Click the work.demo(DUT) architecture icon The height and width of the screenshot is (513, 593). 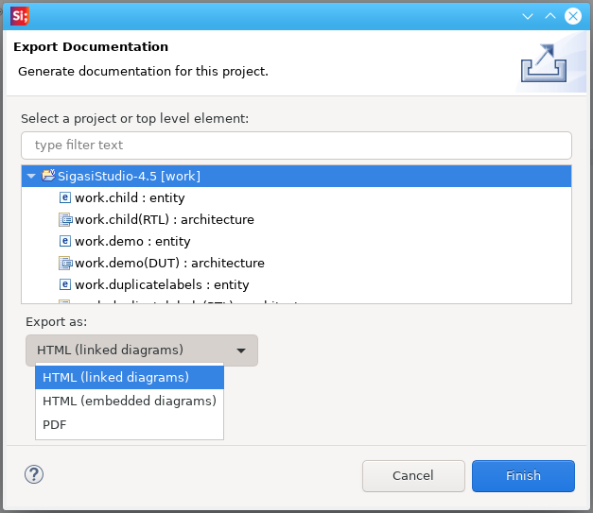(65, 263)
